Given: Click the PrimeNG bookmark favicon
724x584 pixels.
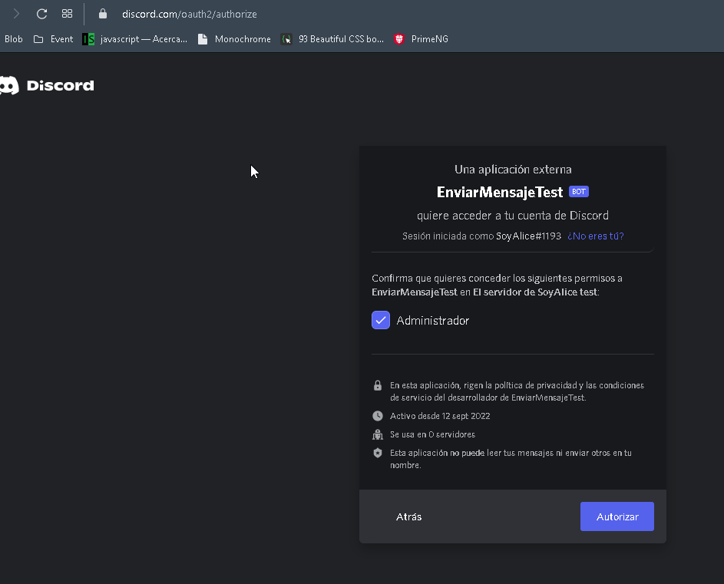Looking at the screenshot, I should point(398,38).
